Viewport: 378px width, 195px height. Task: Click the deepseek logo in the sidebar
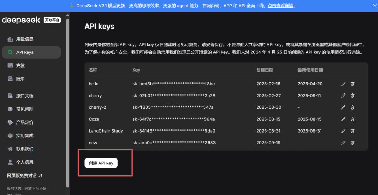(x=21, y=20)
